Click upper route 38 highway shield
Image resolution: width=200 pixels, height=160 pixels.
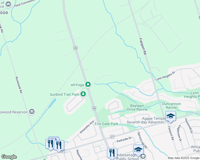coord(75,48)
